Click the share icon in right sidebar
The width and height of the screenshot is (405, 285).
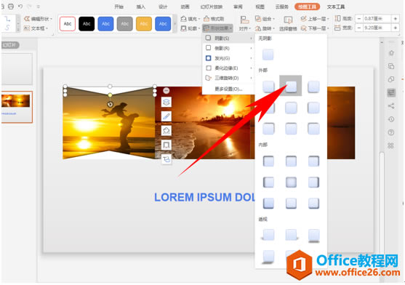click(391, 106)
